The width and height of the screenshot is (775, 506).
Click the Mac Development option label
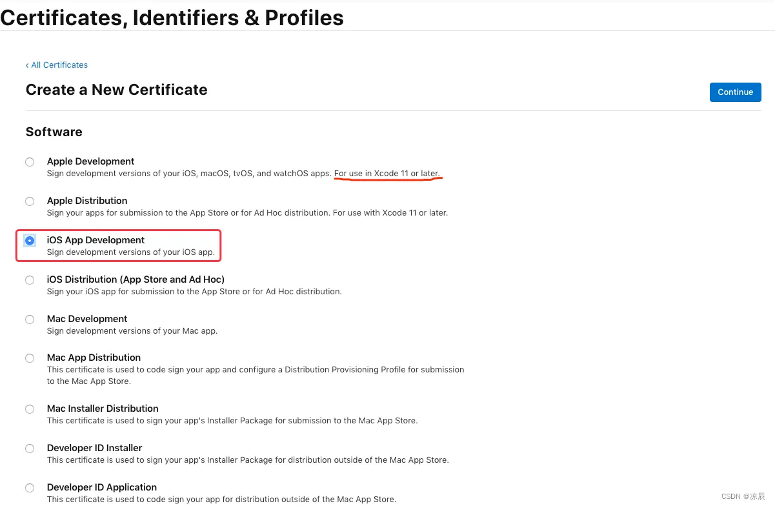coord(87,319)
